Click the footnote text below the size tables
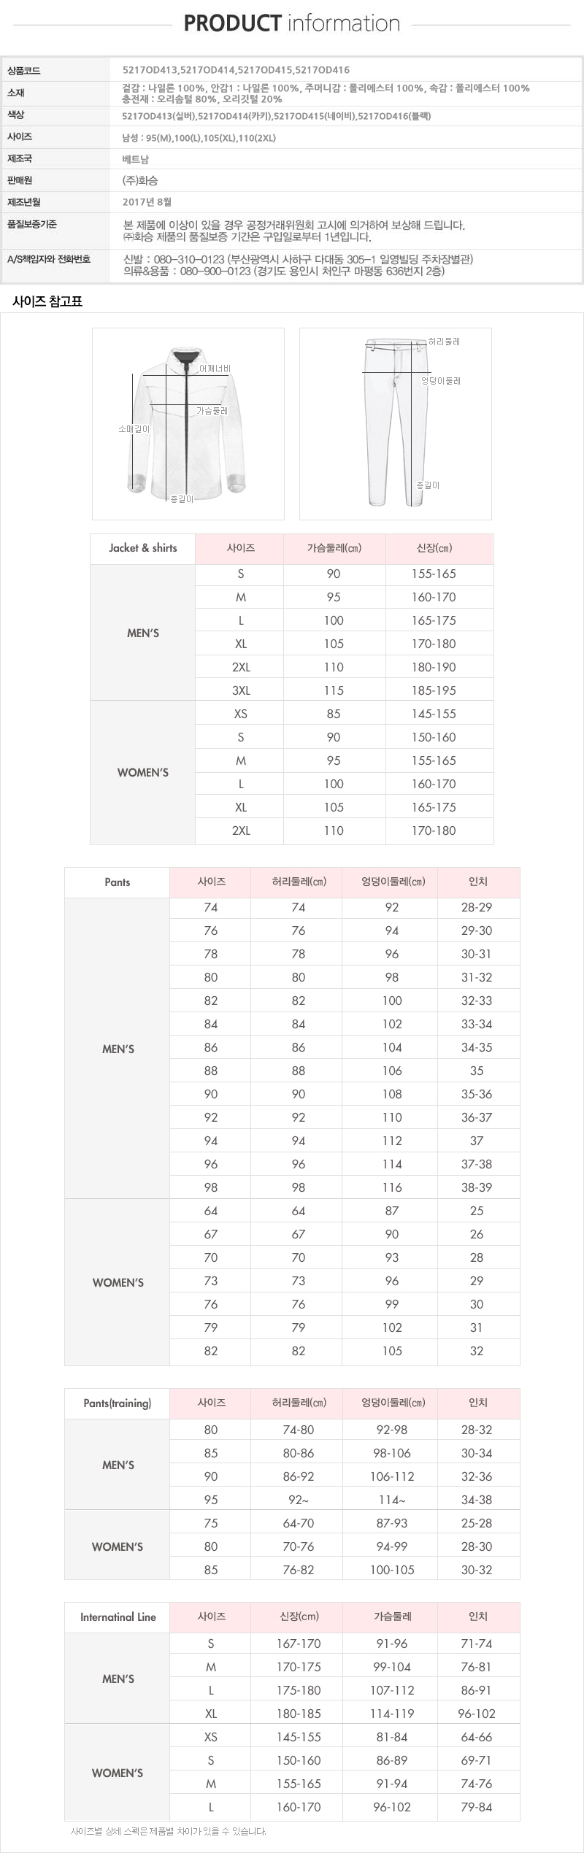 [169, 1831]
